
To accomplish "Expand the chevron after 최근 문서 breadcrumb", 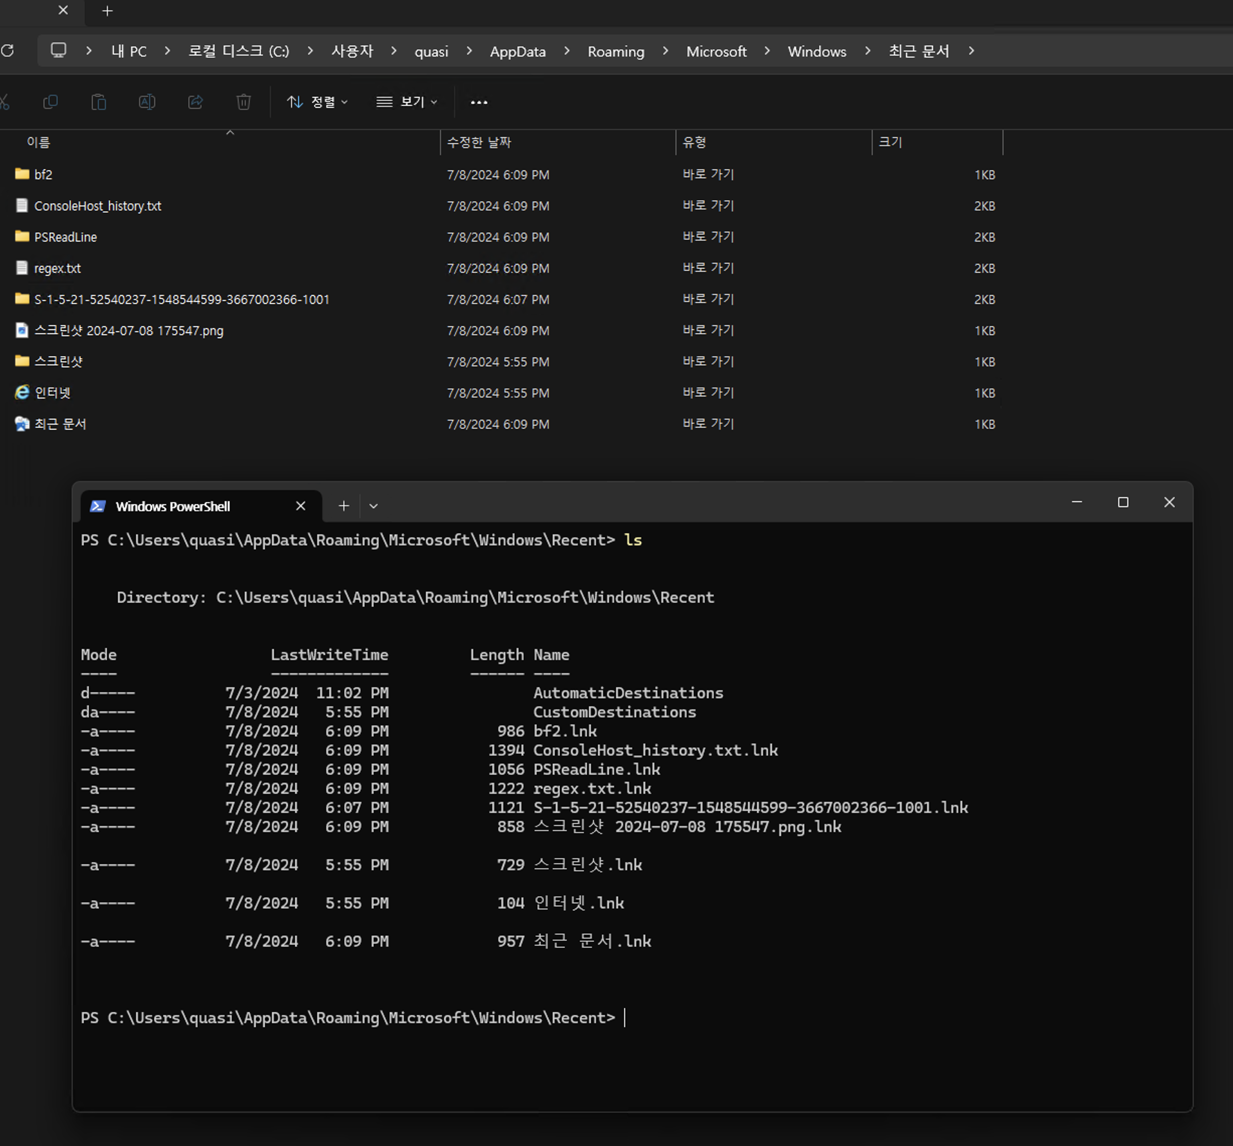I will [971, 51].
